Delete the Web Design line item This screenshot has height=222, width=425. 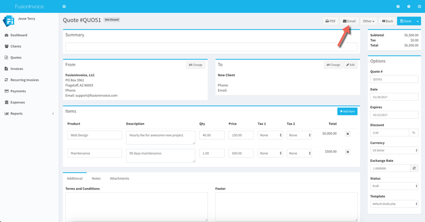347,134
